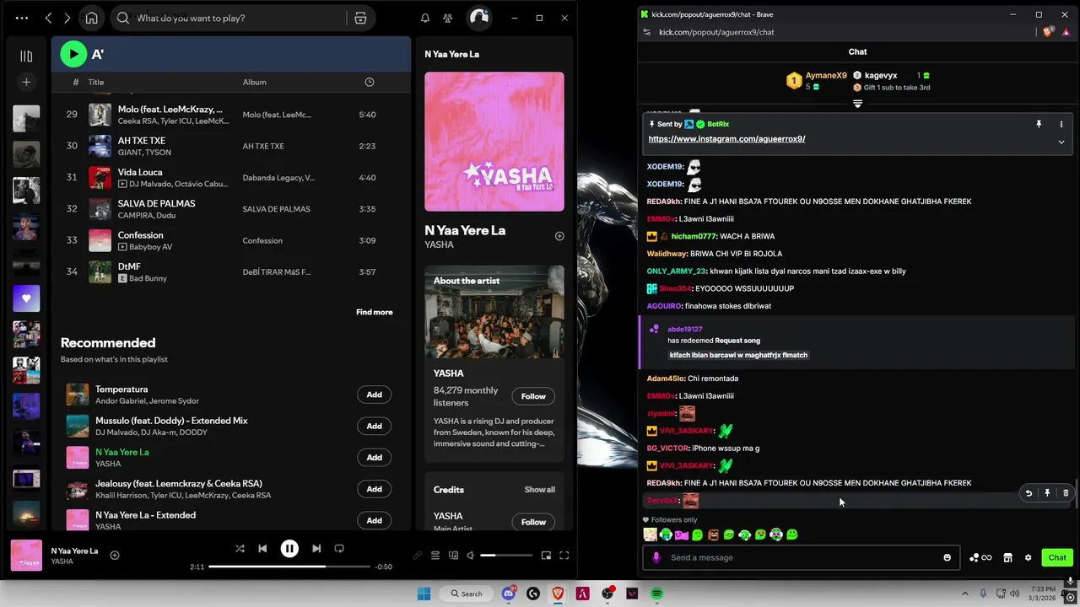Screen dimensions: 1080x607
Task: Open pinned message three-dot menu
Action: (1061, 124)
